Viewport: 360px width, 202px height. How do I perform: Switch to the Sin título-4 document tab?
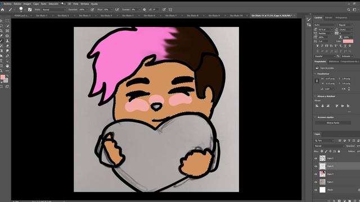point(106,16)
